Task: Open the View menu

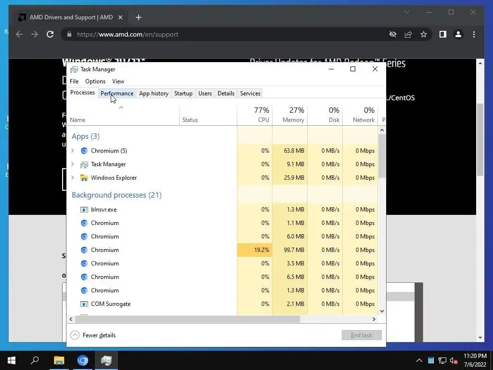Action: pos(118,81)
